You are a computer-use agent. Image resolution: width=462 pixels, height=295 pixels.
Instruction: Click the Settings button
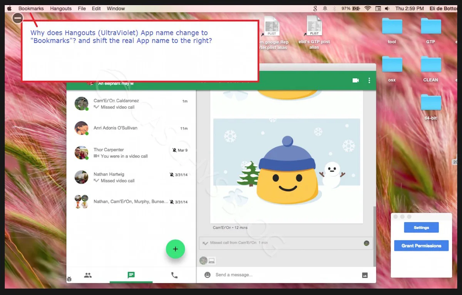pos(421,228)
